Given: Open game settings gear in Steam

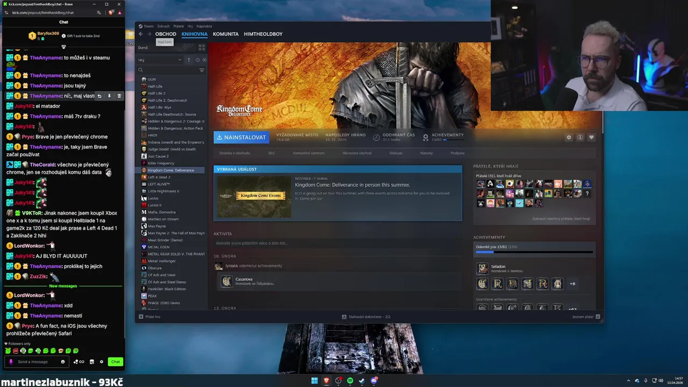Looking at the screenshot, I should (569, 137).
